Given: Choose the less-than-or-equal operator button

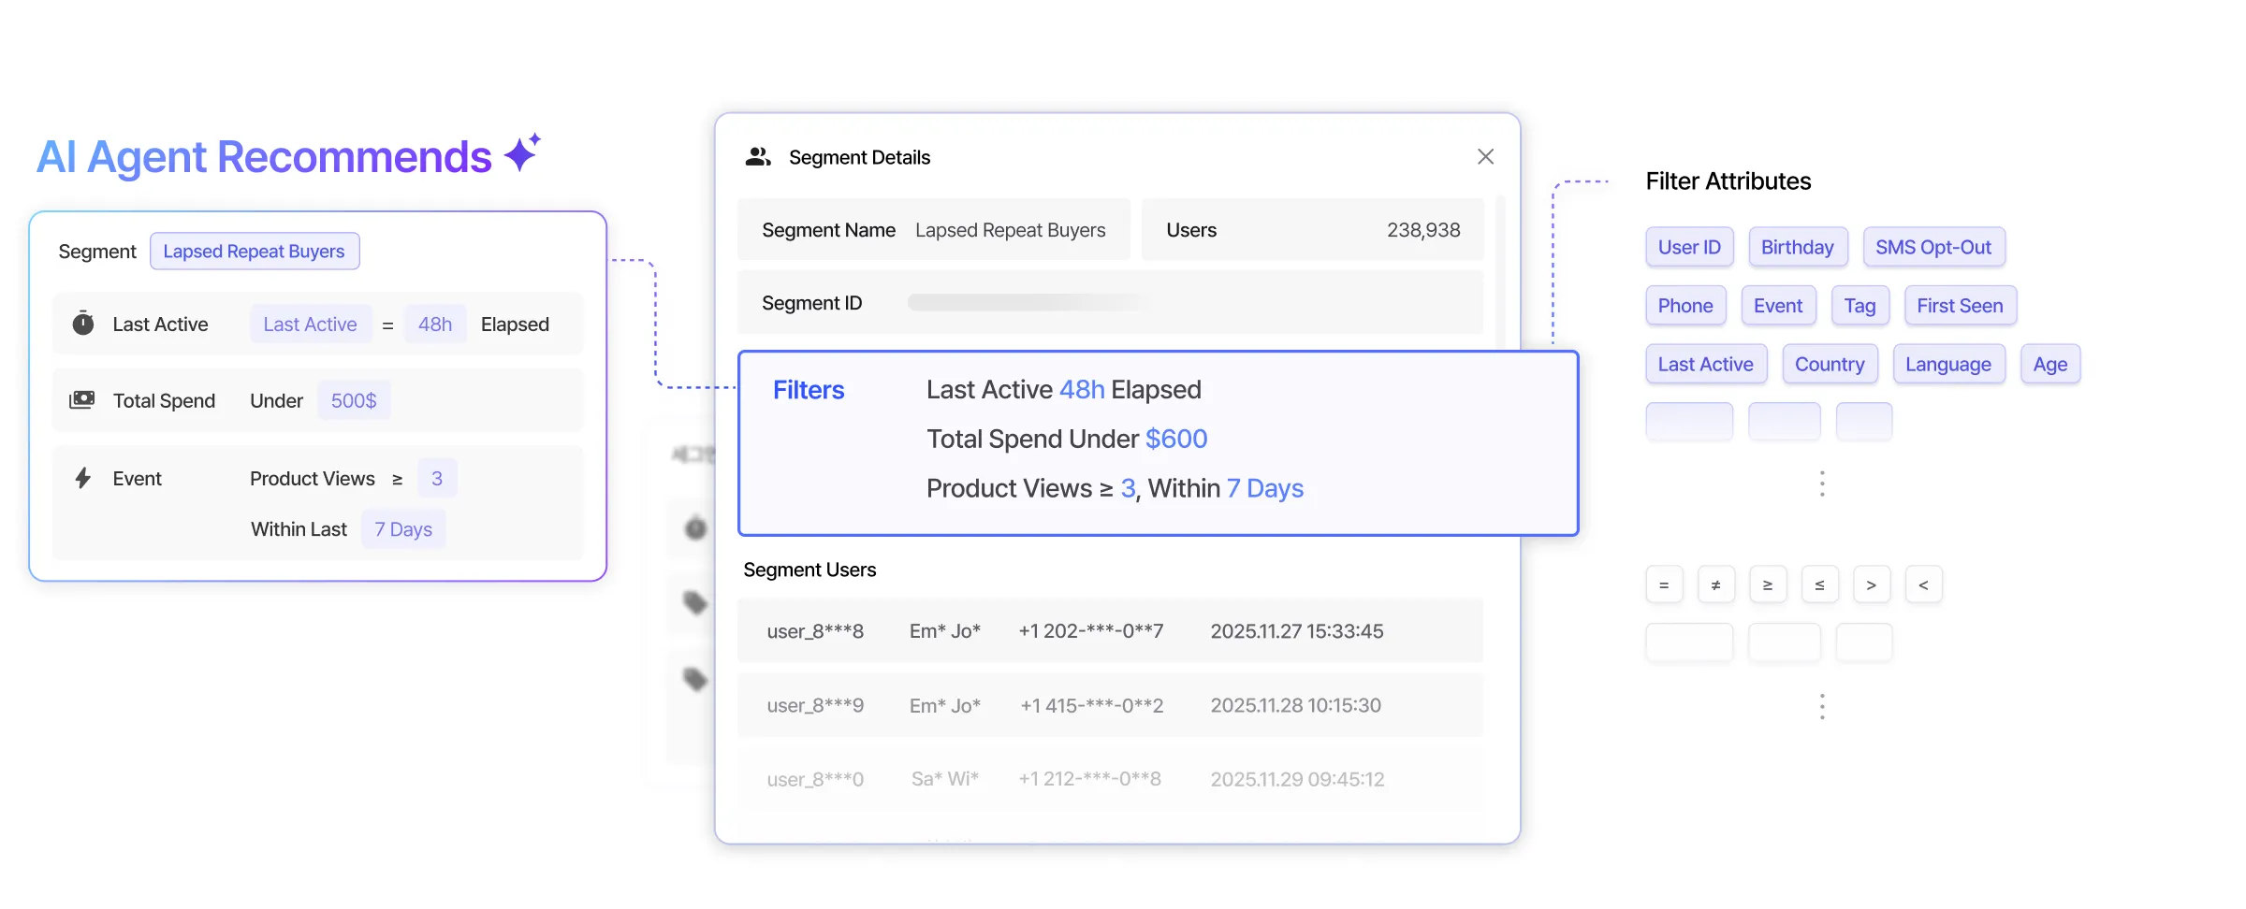Looking at the screenshot, I should coord(1820,585).
